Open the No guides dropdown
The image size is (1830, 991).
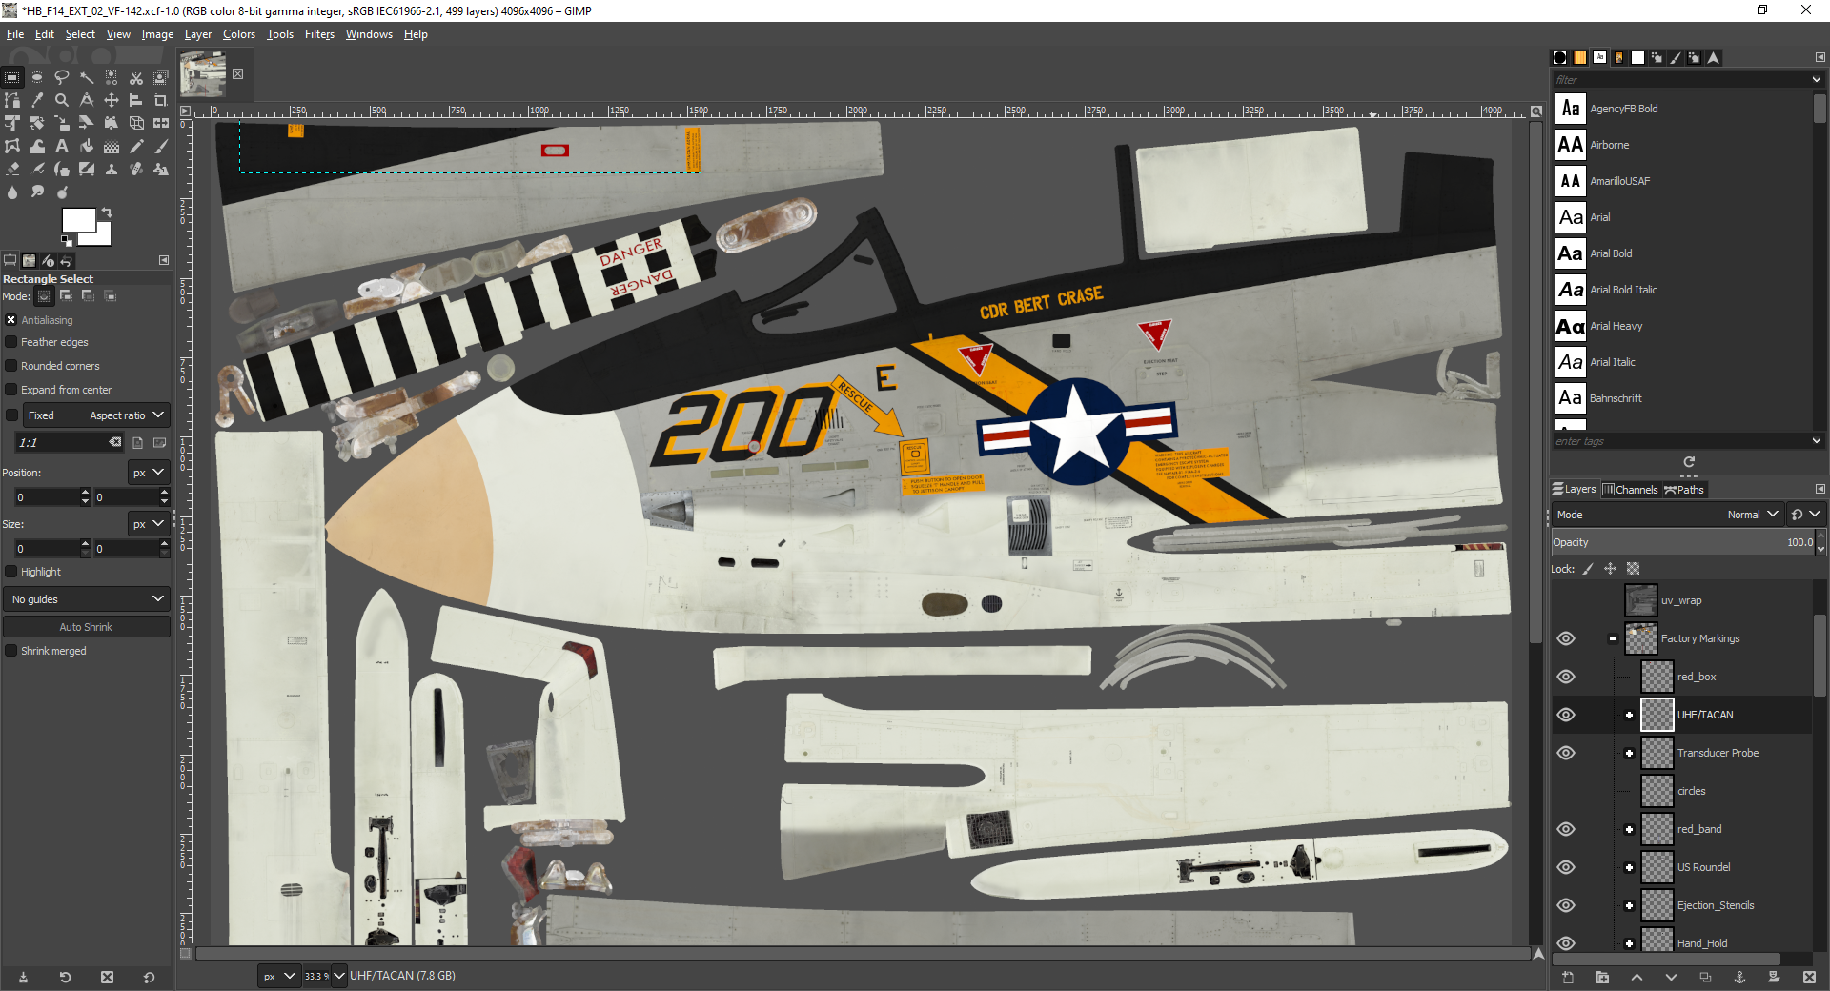(x=87, y=599)
